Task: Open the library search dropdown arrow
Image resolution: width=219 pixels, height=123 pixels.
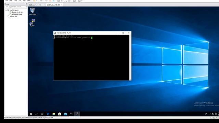Action: pos(26,7)
